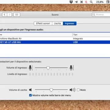
Task: Click the Integrato type cell
Action: tap(78, 38)
